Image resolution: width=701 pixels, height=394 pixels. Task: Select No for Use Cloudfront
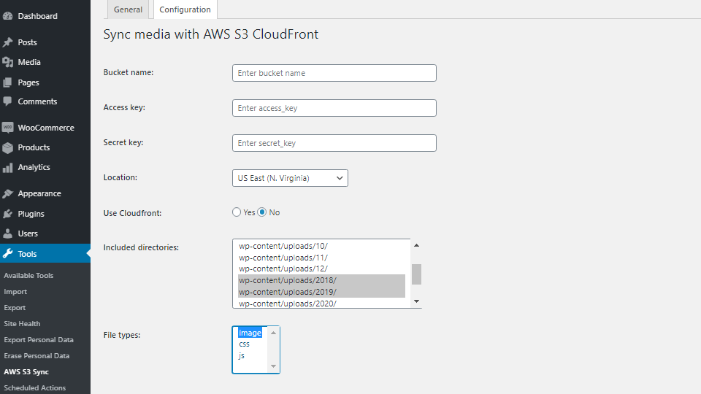point(262,212)
